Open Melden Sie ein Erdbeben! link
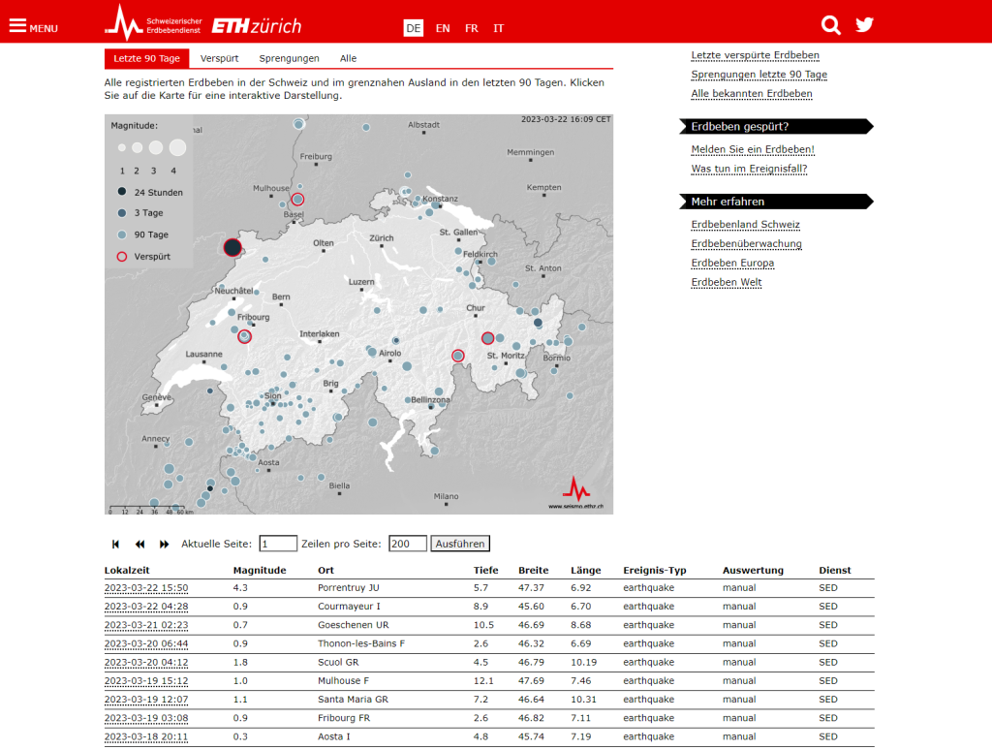Image resolution: width=992 pixels, height=750 pixels. click(753, 149)
